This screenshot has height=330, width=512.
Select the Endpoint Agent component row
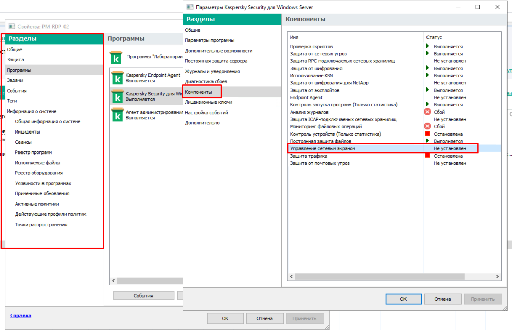[394, 97]
